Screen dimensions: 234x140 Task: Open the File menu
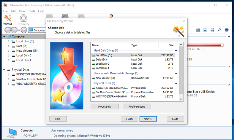point(6,11)
